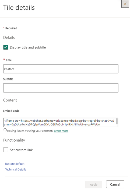
Task: Click the Subtitle field label
Action: pyautogui.click(x=8, y=79)
